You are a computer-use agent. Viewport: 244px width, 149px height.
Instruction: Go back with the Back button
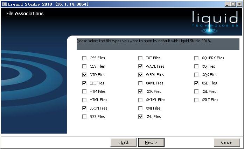tap(124, 142)
